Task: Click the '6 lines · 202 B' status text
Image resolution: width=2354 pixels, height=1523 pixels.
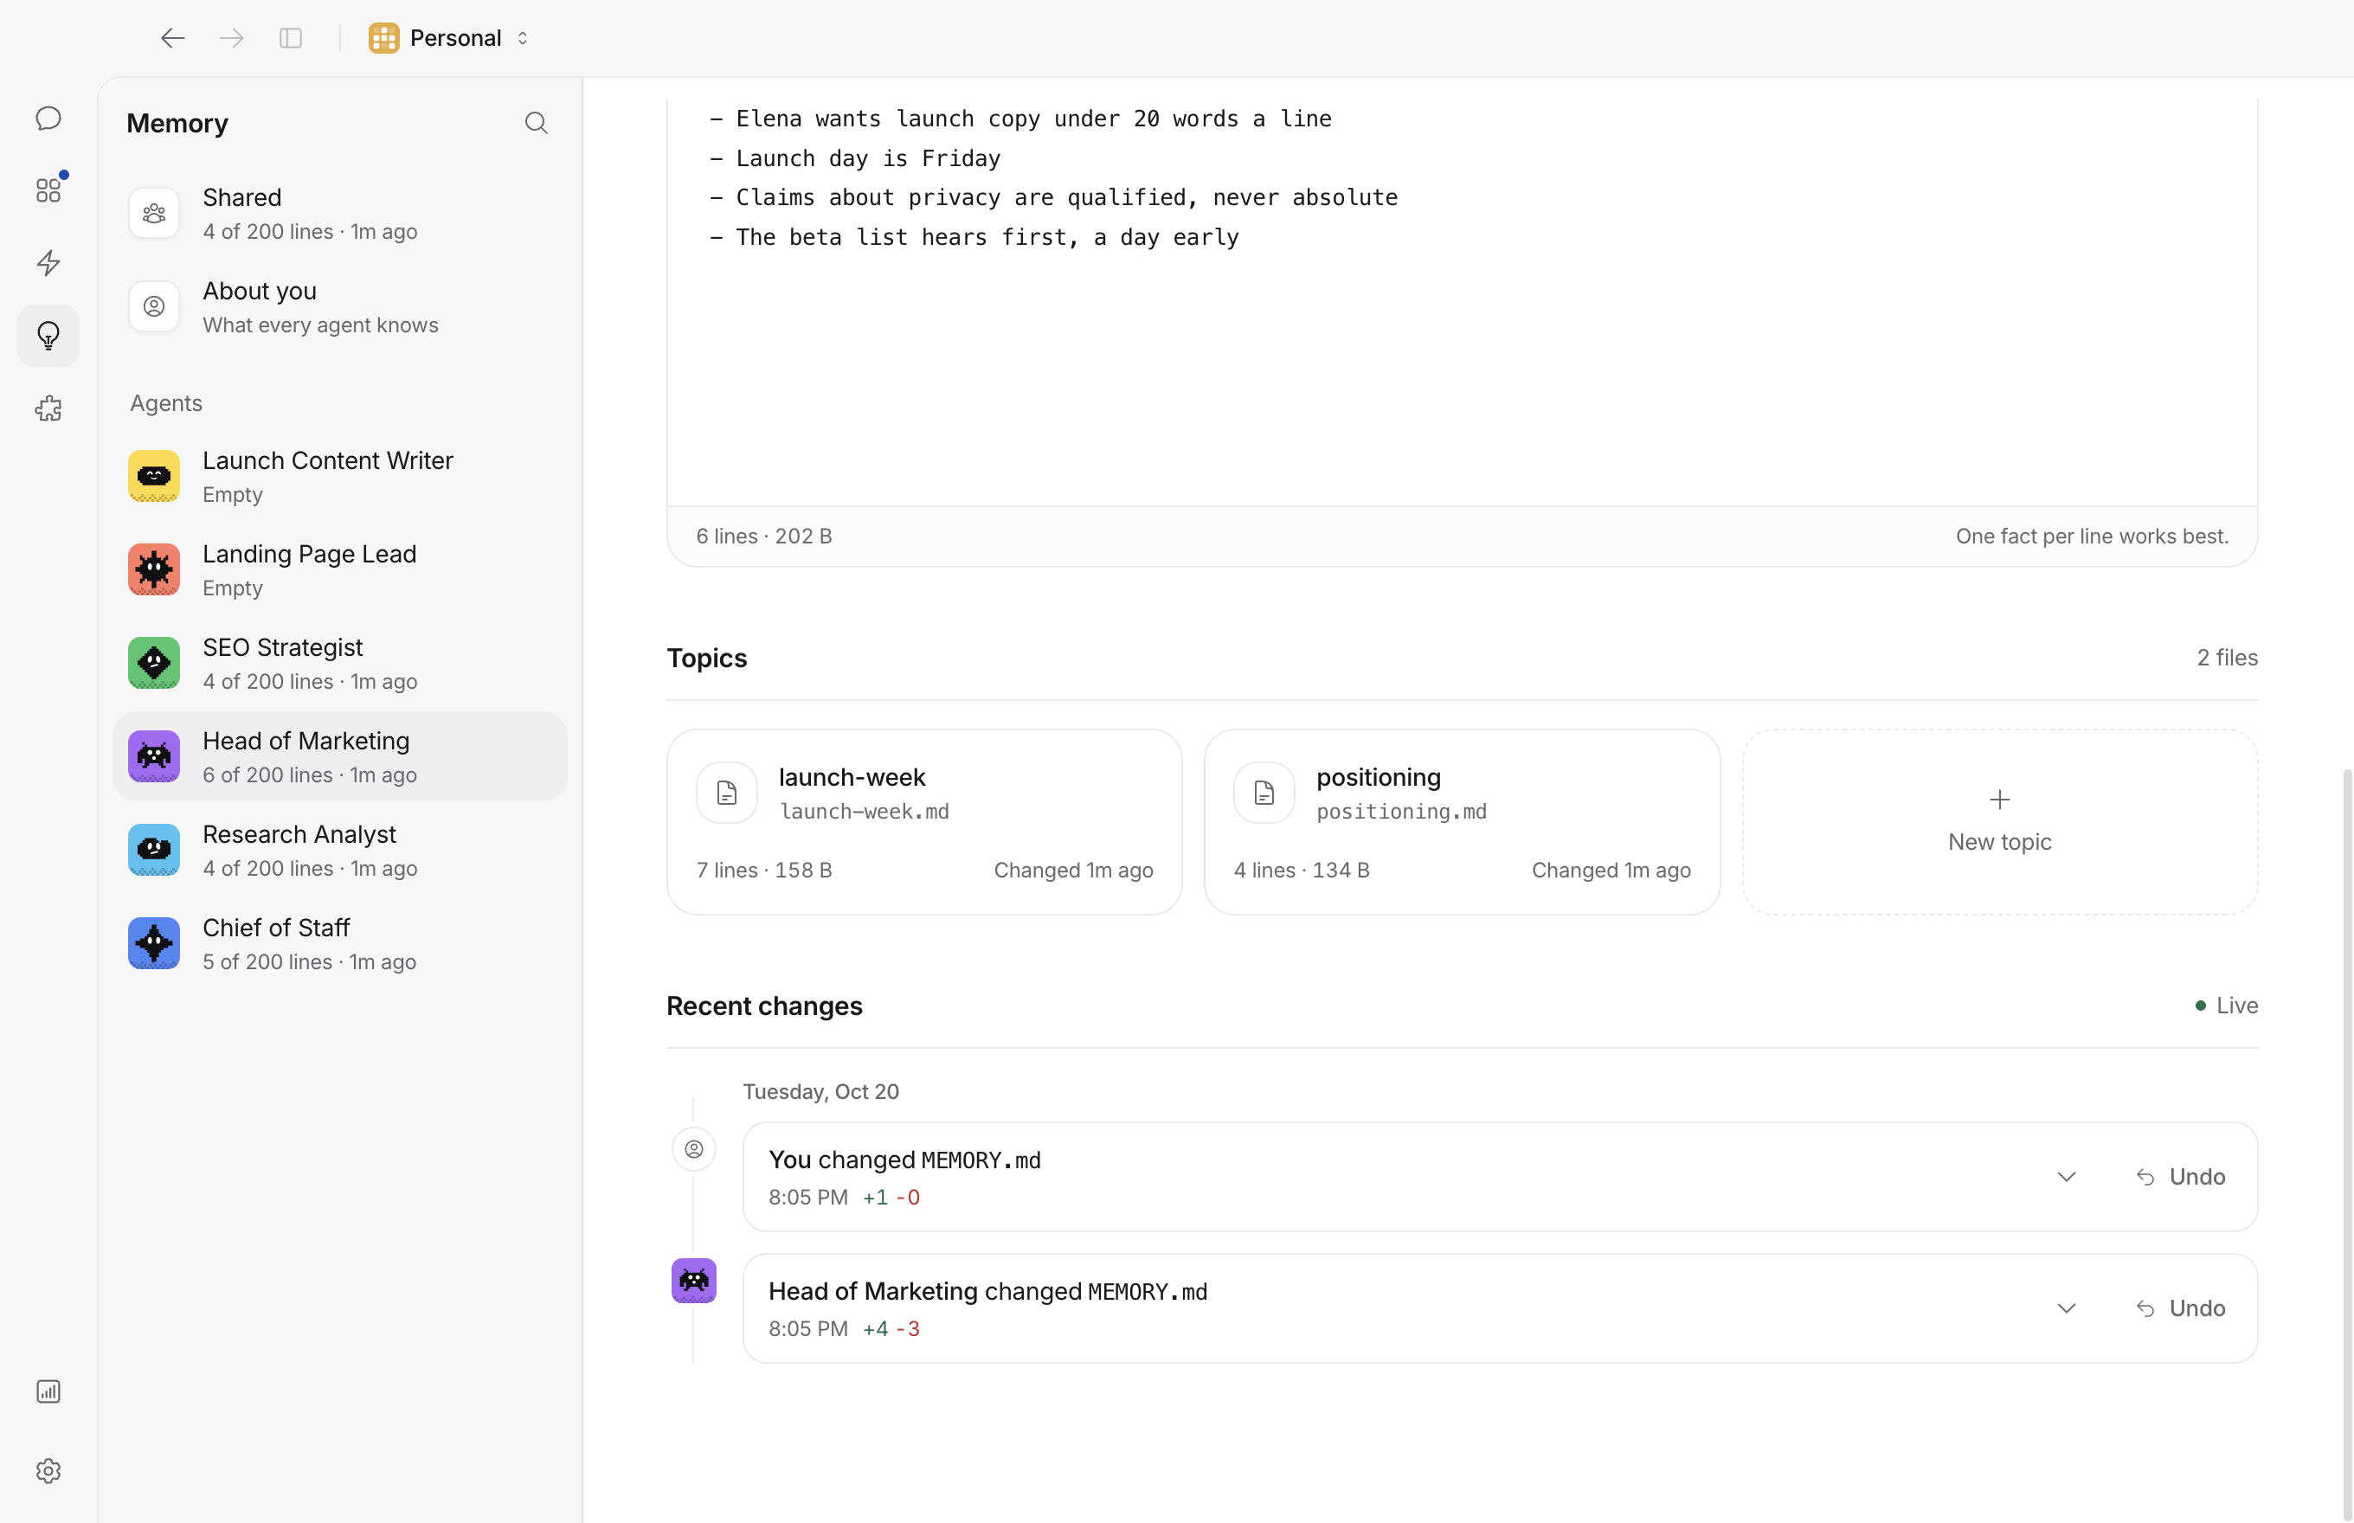Action: (763, 536)
